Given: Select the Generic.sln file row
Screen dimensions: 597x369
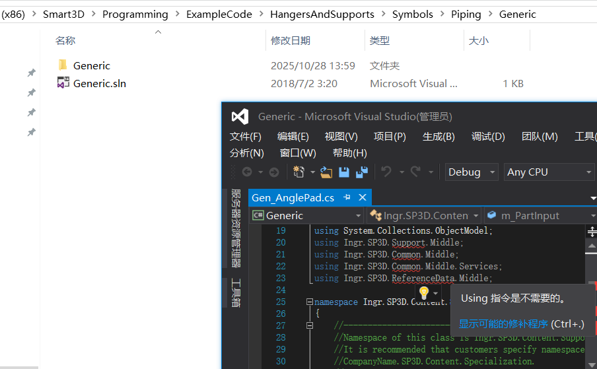Looking at the screenshot, I should point(290,83).
